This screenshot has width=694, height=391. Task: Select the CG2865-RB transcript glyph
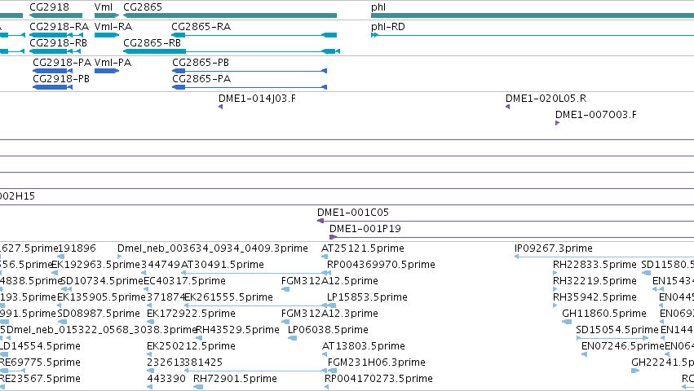232,51
